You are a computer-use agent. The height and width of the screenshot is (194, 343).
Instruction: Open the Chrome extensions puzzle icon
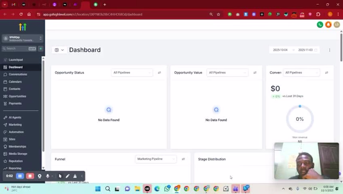coord(318,14)
